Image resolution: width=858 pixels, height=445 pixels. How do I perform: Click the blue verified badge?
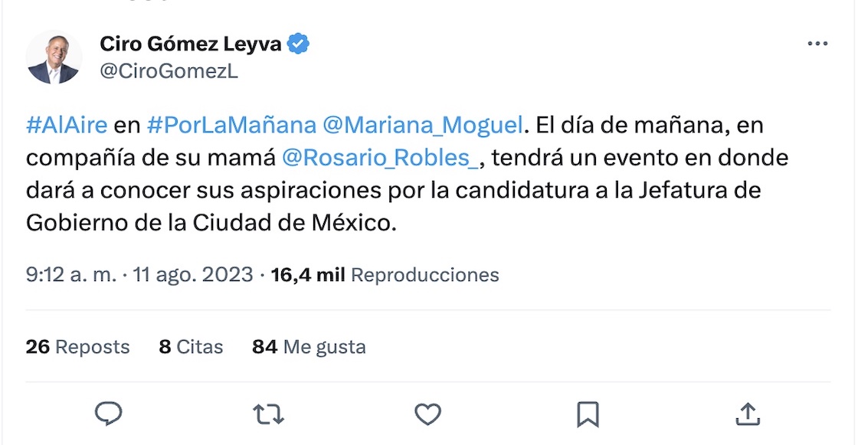[x=298, y=44]
